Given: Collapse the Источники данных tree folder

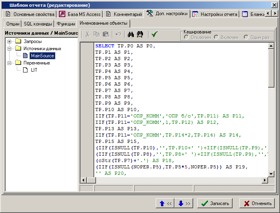Looking at the screenshot, I should [x=10, y=49].
